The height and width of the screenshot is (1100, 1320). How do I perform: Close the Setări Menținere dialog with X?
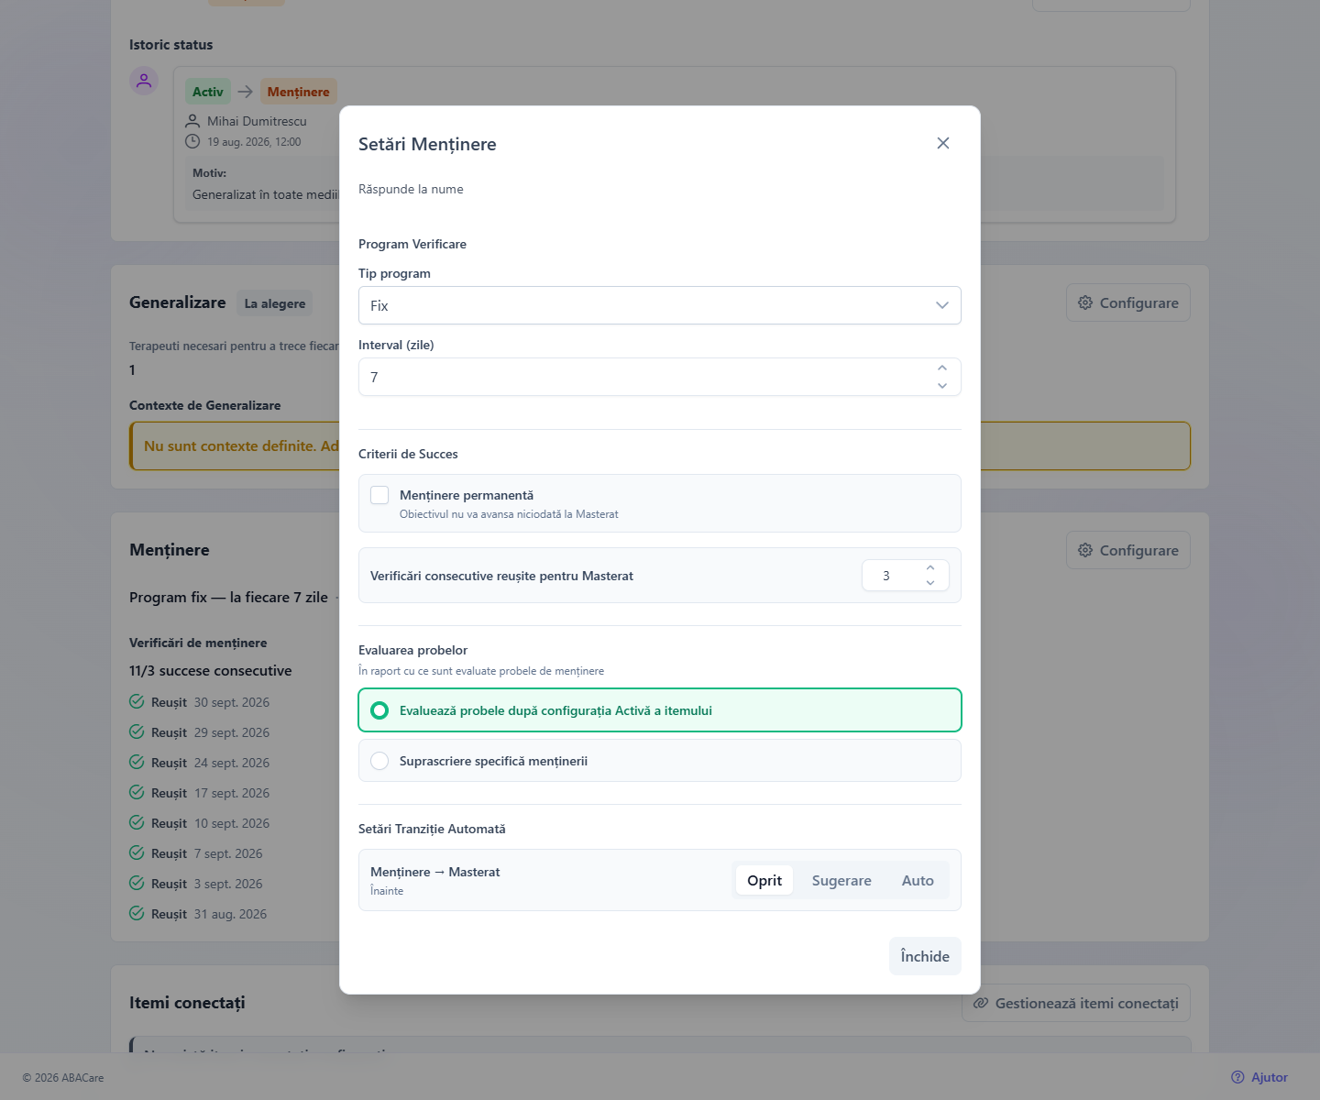(x=943, y=143)
